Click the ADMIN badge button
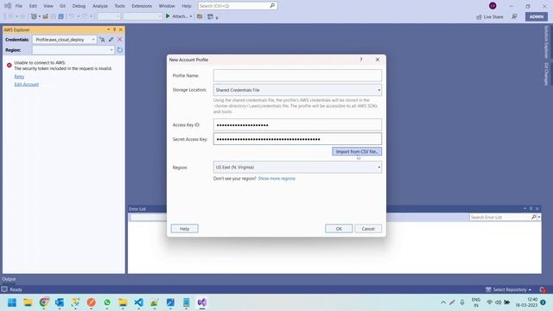Image resolution: width=553 pixels, height=311 pixels. click(536, 16)
